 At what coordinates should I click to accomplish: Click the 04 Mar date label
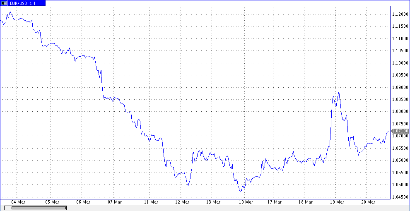coord(18,202)
